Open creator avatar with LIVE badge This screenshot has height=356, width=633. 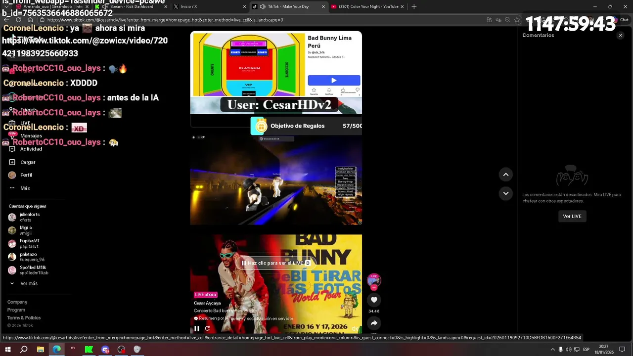point(374,280)
